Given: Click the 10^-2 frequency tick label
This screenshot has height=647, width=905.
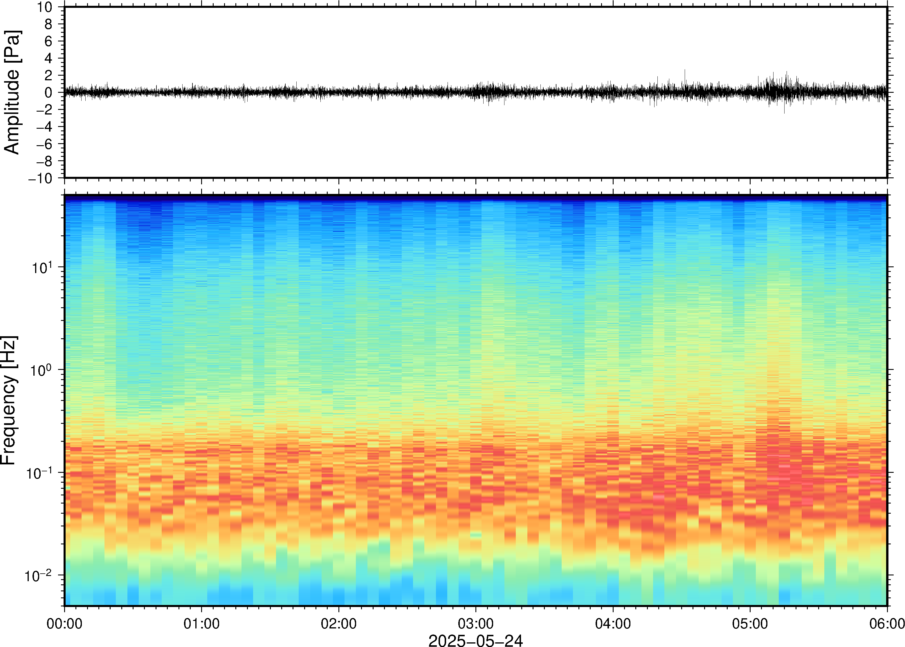Looking at the screenshot, I should point(38,575).
